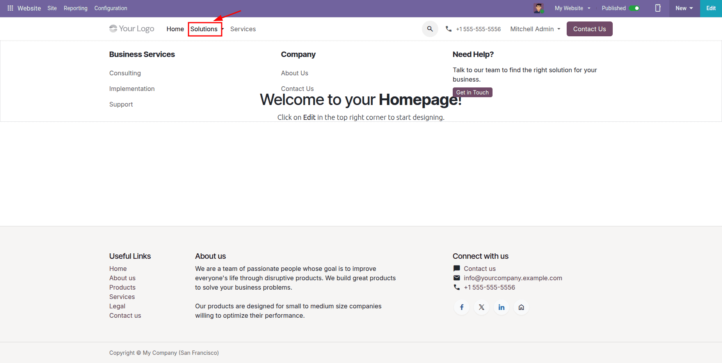This screenshot has width=722, height=363.
Task: Click the Contact Us header button
Action: (589, 29)
